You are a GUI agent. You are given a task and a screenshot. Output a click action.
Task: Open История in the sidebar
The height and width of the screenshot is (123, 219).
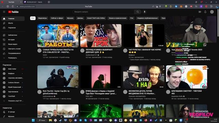tap(13, 40)
